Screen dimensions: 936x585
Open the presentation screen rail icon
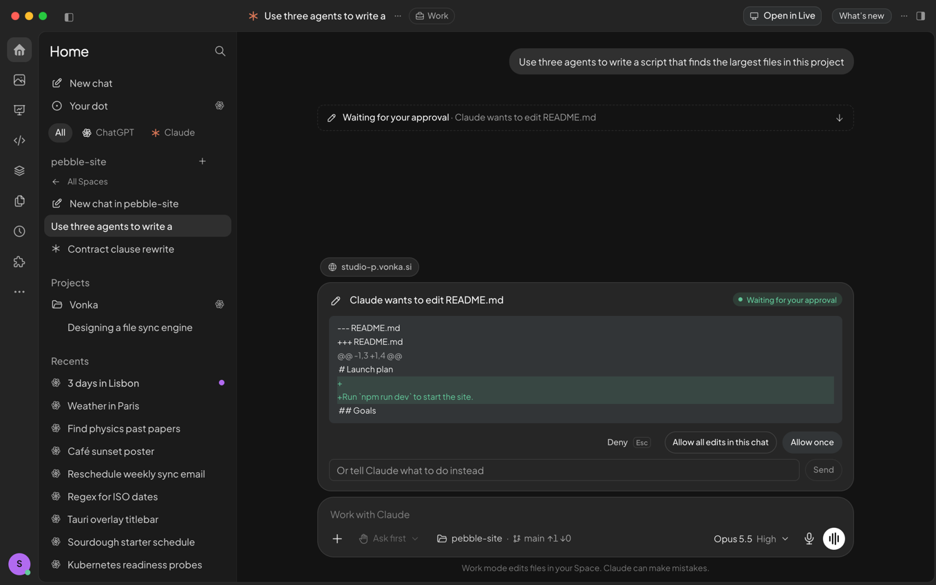click(19, 110)
